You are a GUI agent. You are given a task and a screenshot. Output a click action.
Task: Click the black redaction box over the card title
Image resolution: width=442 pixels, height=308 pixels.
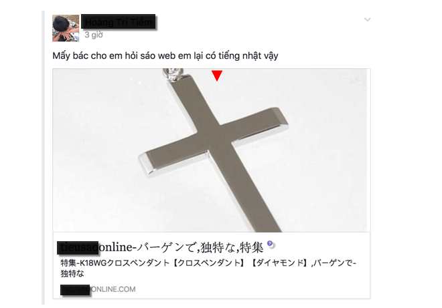[x=78, y=248]
